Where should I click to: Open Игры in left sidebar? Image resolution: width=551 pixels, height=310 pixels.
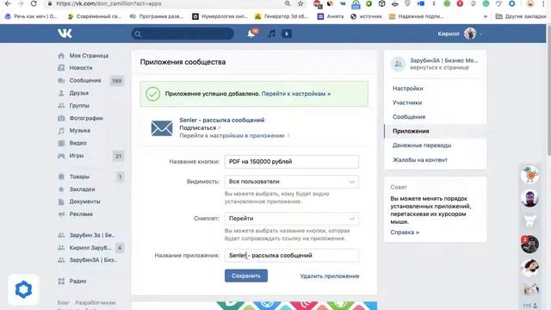point(77,155)
